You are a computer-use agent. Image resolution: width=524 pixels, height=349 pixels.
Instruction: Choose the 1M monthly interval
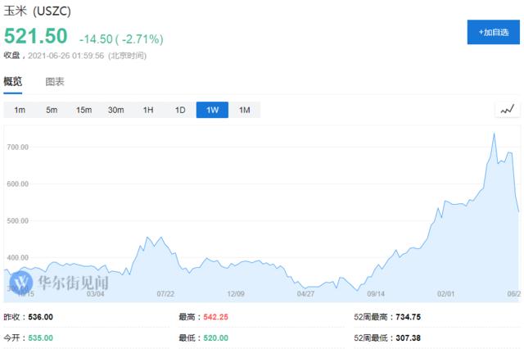coord(244,110)
